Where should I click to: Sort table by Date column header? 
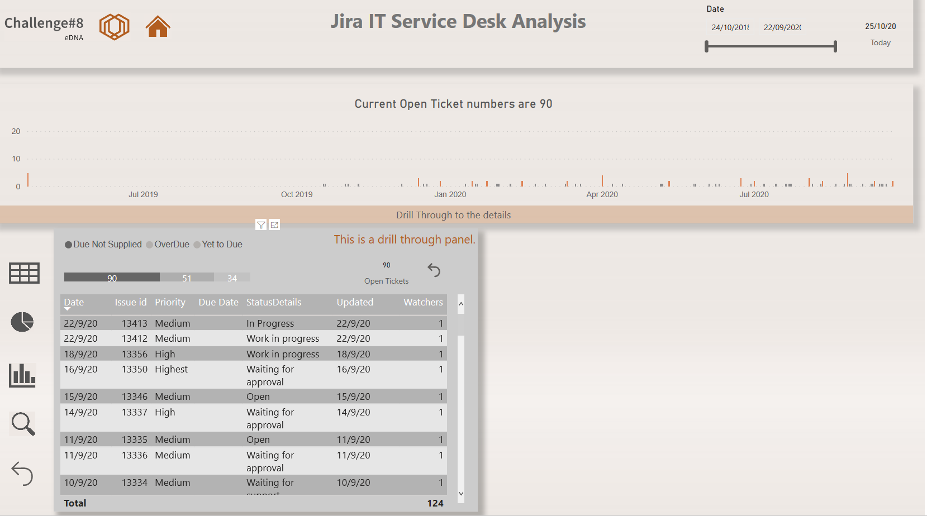(74, 302)
